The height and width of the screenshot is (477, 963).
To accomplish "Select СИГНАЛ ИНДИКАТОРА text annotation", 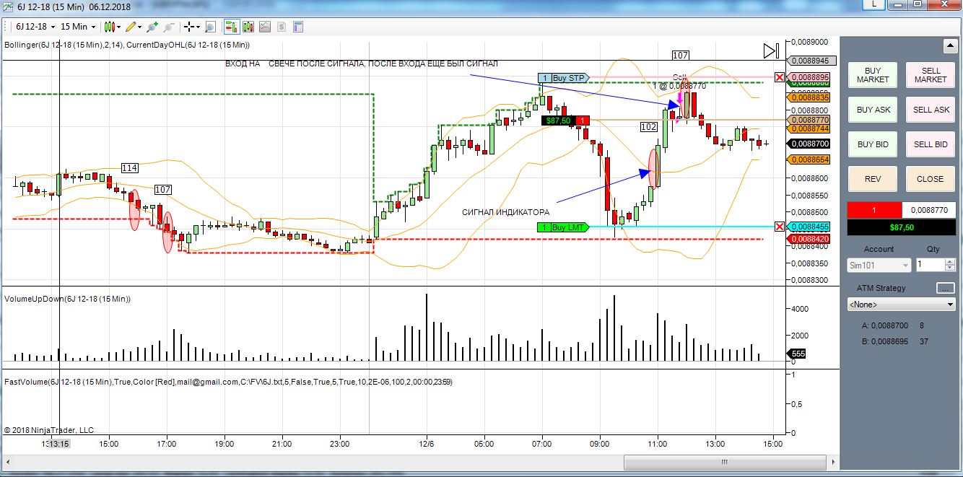I will tap(505, 212).
